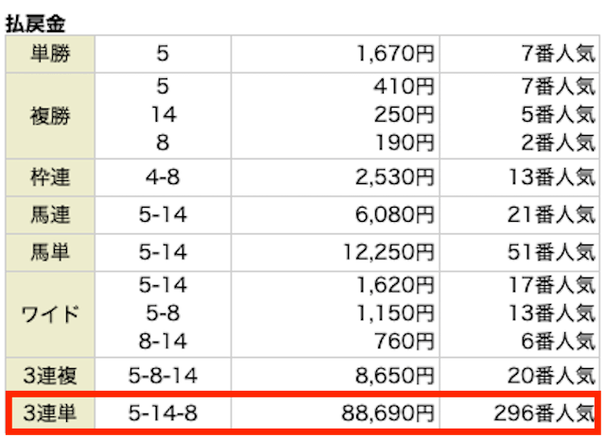The image size is (605, 438).
Task: Click the 5-14-8 combination cell
Action: (163, 413)
